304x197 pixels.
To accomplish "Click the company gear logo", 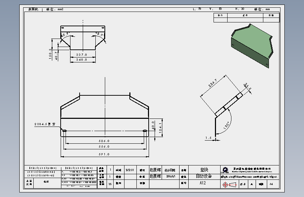I will click(225, 170).
